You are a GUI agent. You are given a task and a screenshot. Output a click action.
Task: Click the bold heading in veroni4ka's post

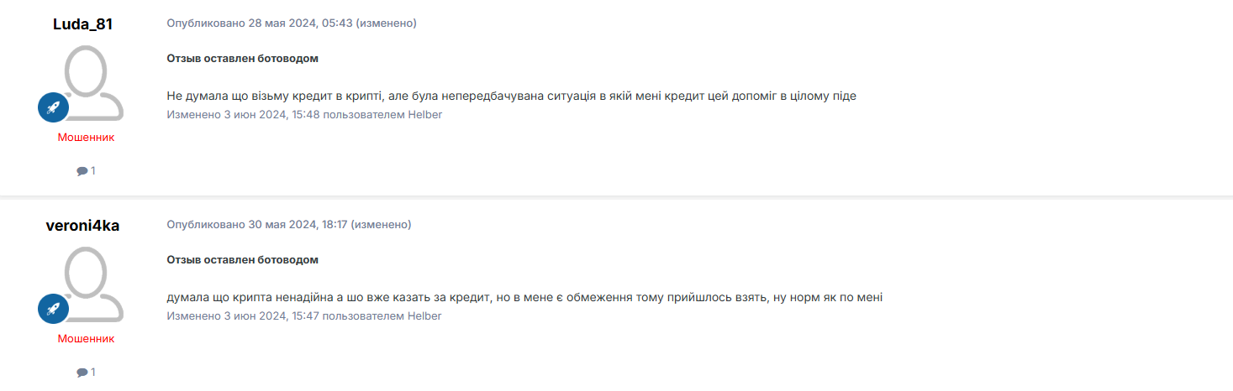(x=242, y=260)
